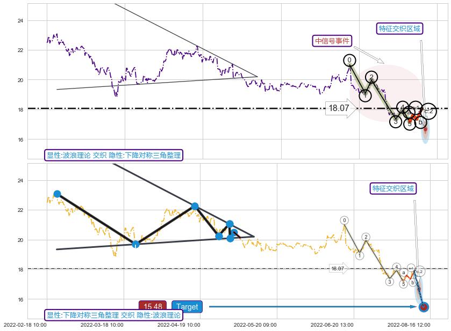
Task: Click 特征交织区域 label in upper chart
Action: pos(399,28)
